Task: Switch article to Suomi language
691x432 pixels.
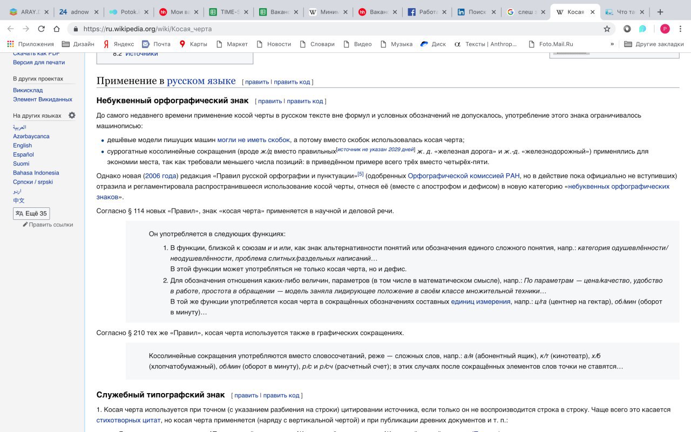Action: pyautogui.click(x=21, y=164)
